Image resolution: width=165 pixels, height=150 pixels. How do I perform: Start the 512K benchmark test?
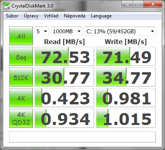tap(21, 77)
